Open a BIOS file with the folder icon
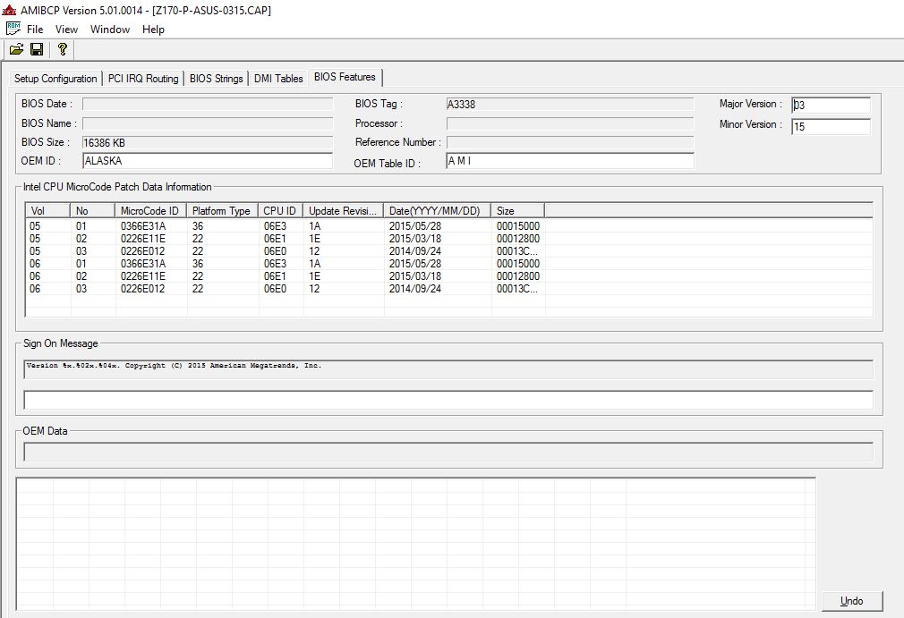 point(16,49)
